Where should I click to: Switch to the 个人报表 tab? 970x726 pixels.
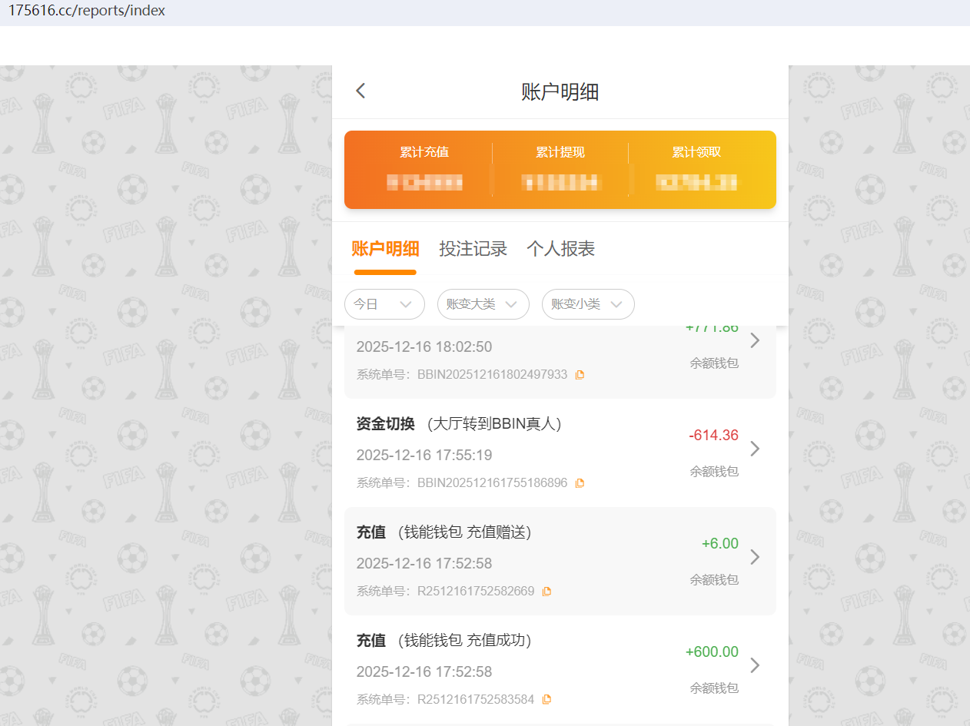[560, 249]
